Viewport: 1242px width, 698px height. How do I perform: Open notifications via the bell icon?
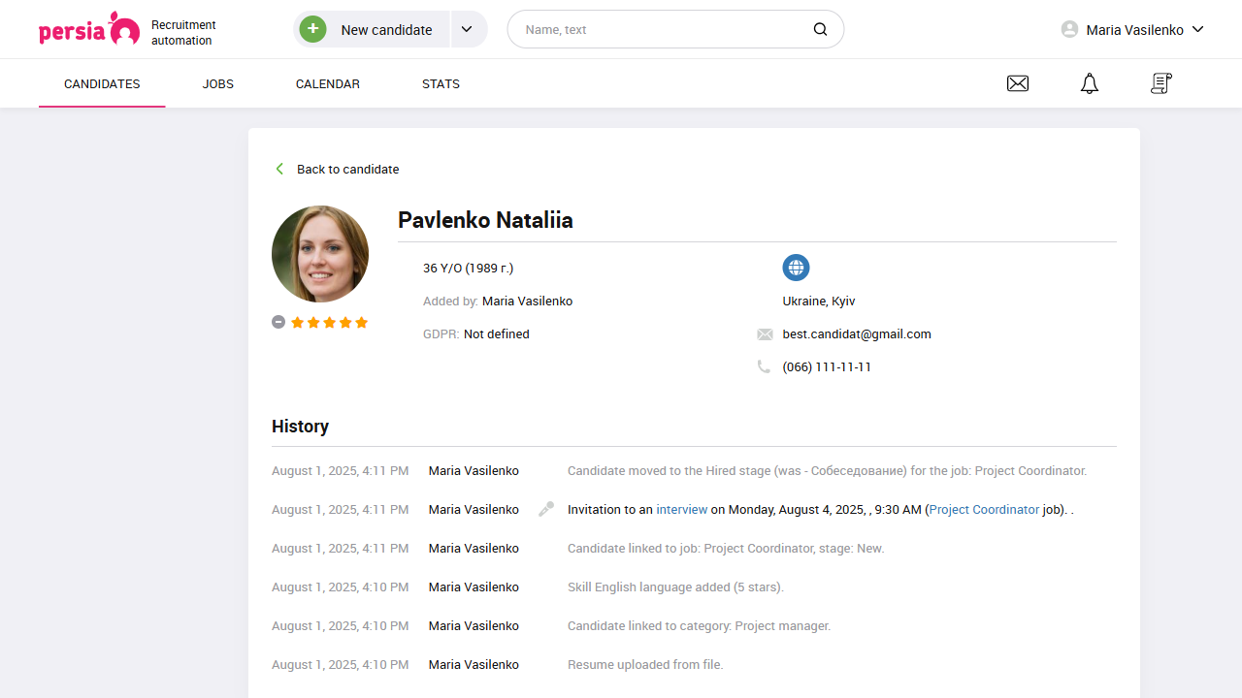coord(1089,83)
